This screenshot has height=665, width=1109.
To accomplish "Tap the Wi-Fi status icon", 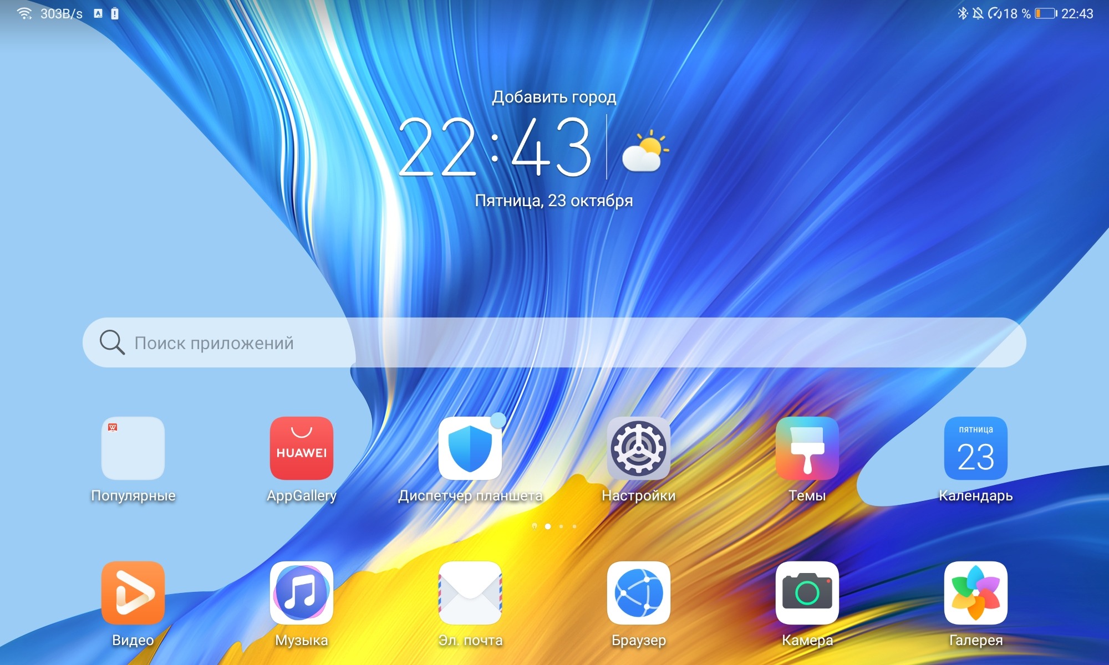I will (x=24, y=13).
